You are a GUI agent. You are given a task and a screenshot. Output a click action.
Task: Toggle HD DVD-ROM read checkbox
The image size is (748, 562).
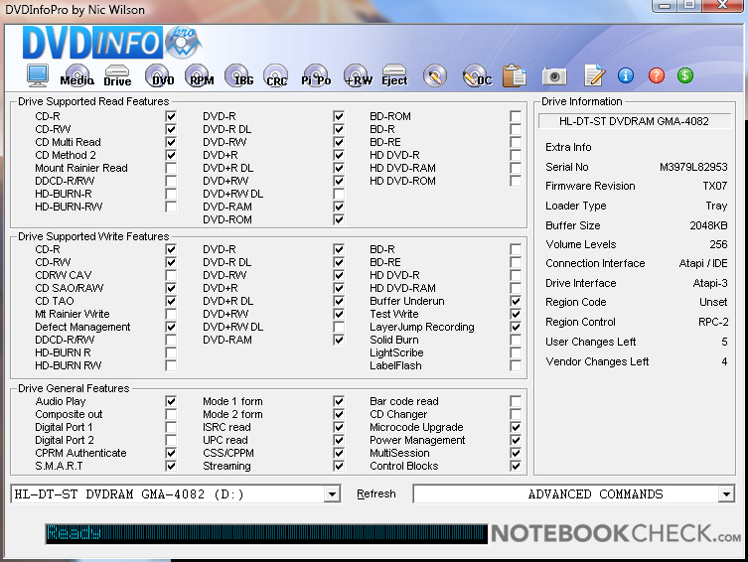[516, 181]
